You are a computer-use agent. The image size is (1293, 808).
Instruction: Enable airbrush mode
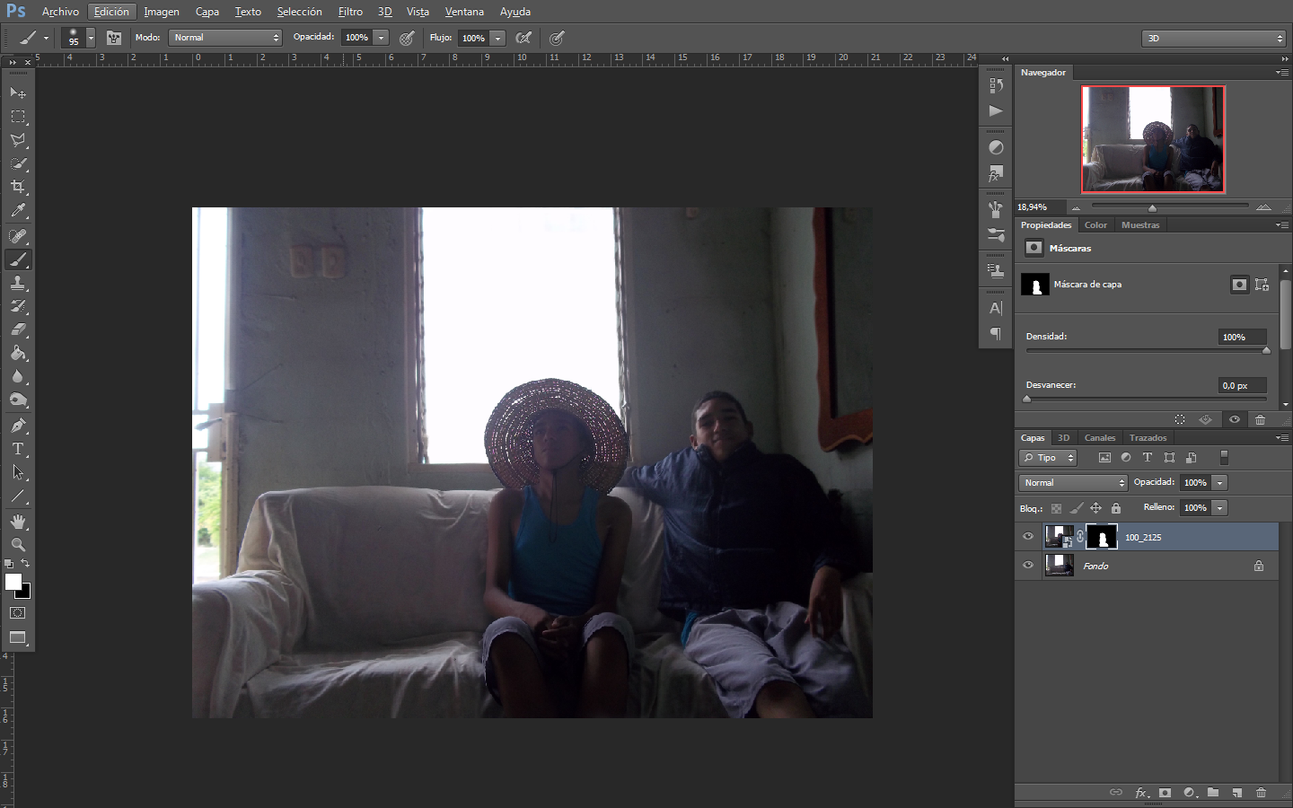(523, 38)
